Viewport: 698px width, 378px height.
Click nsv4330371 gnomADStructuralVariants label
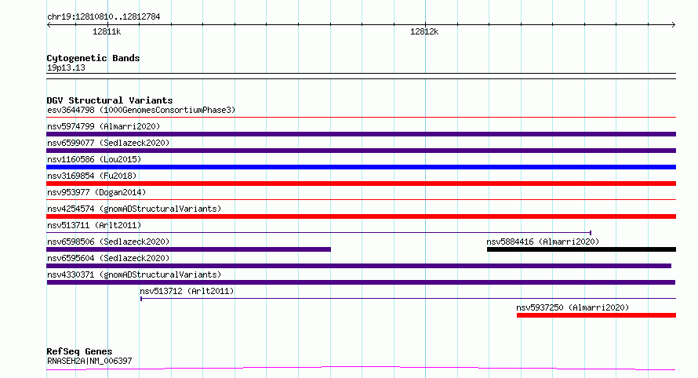pyautogui.click(x=134, y=274)
